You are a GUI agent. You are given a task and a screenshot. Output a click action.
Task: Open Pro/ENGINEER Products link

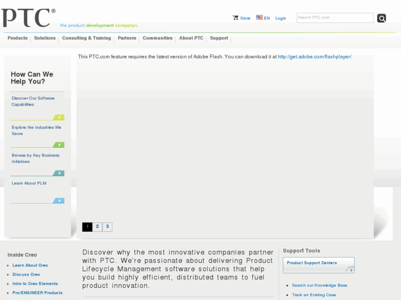38,293
